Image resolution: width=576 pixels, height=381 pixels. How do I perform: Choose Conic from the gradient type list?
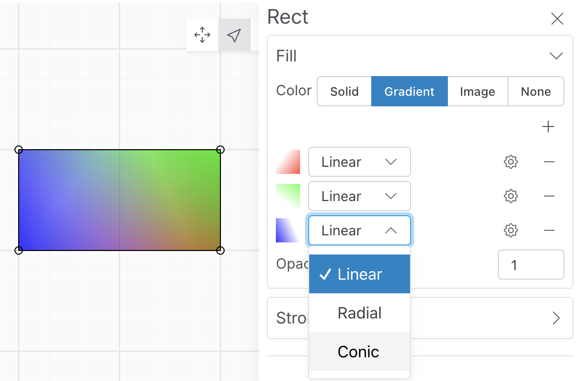[x=359, y=351]
